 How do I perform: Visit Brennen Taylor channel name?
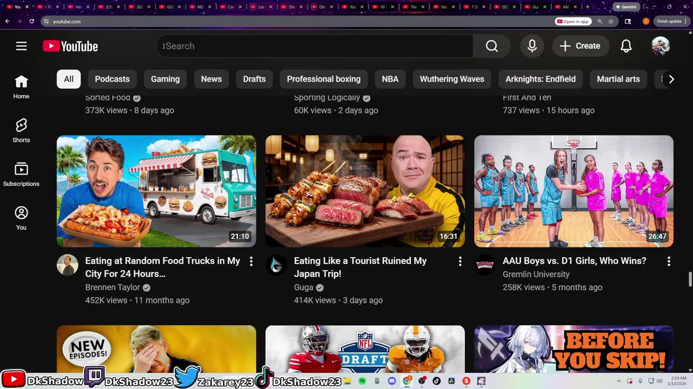[113, 287]
